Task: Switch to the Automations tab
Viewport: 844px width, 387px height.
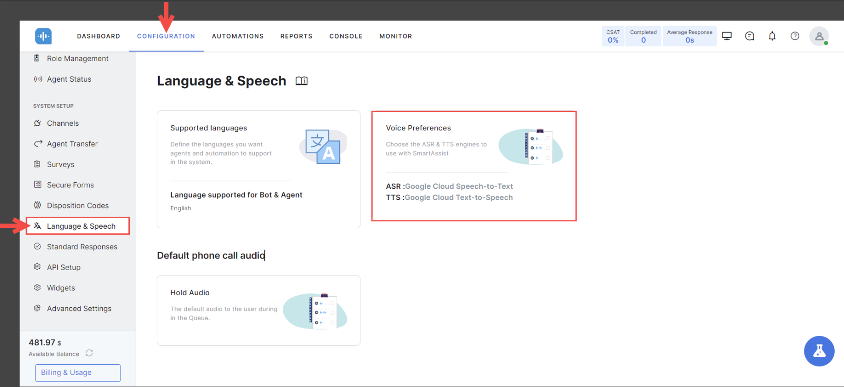Action: [x=238, y=36]
